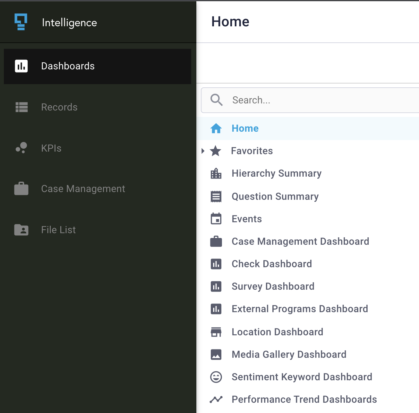The image size is (419, 413).
Task: Select the Hierarchy Summary building icon
Action: tap(217, 173)
